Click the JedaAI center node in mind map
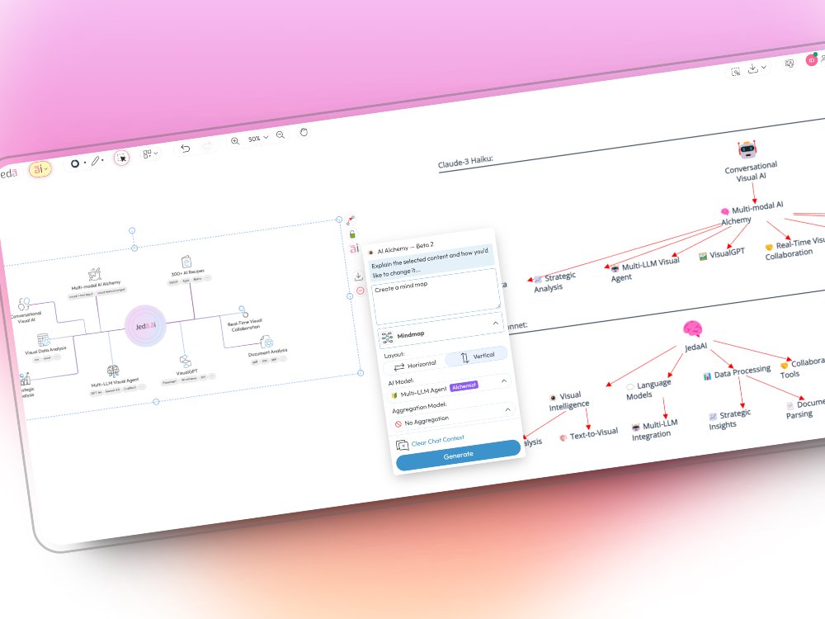Screen dimensions: 825x619 [x=146, y=326]
